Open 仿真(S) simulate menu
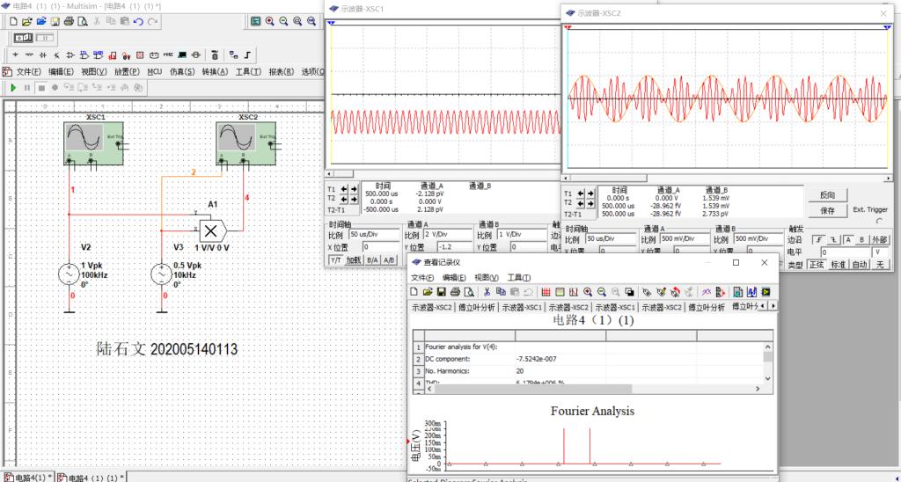 coord(182,72)
